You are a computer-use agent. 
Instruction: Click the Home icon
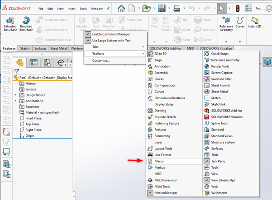(121, 8)
